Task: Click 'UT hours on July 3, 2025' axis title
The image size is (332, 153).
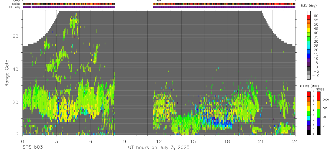Action: (x=159, y=148)
